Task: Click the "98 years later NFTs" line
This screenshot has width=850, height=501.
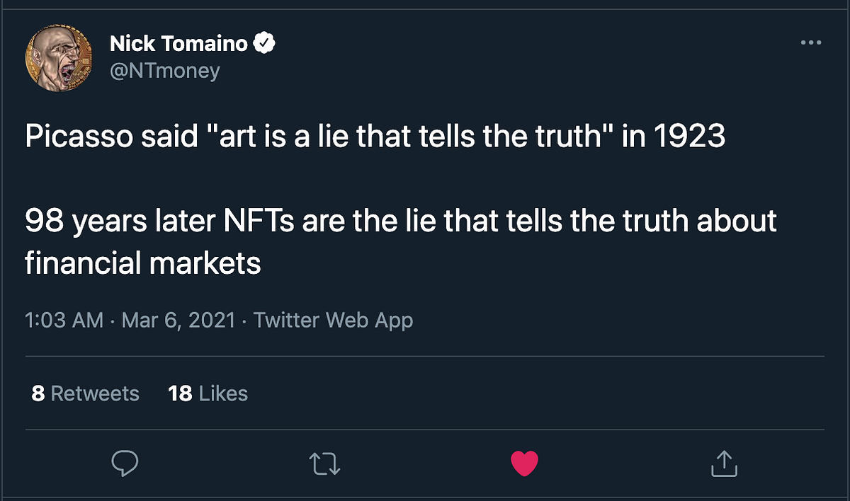Action: [401, 221]
